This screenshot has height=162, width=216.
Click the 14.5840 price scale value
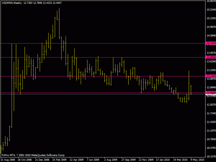[211, 36]
